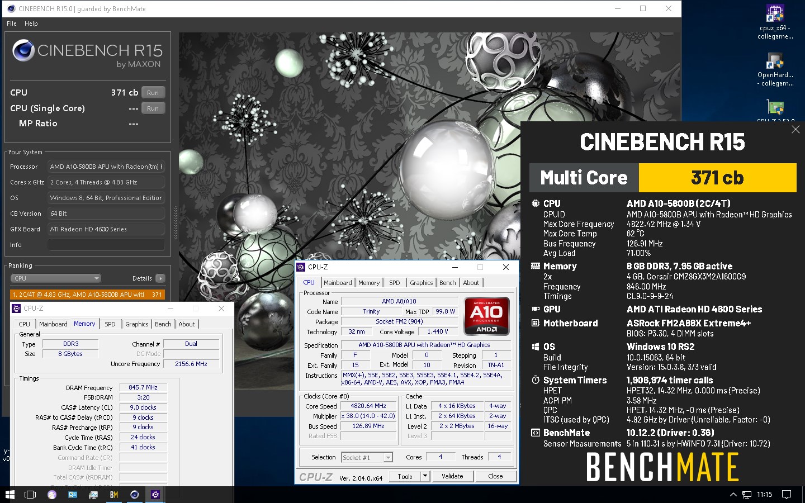Click the Uncore Frequency 2156.6 MHz value
The image size is (805, 503).
191,364
